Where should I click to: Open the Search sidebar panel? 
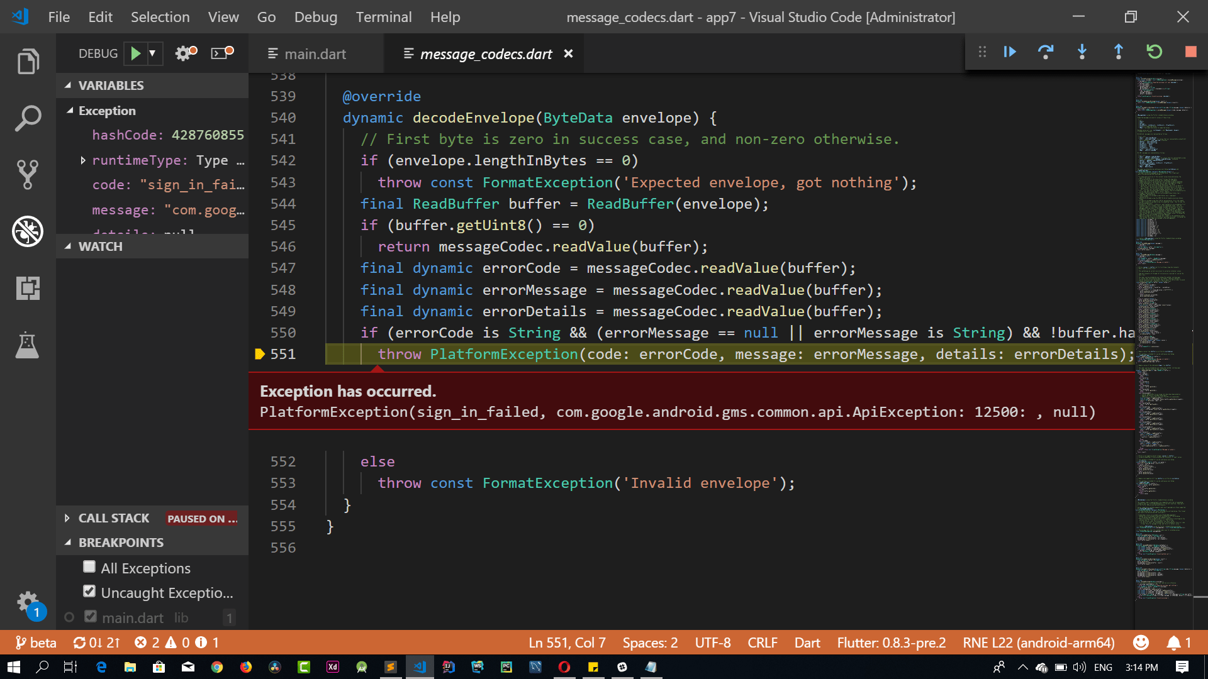28,118
